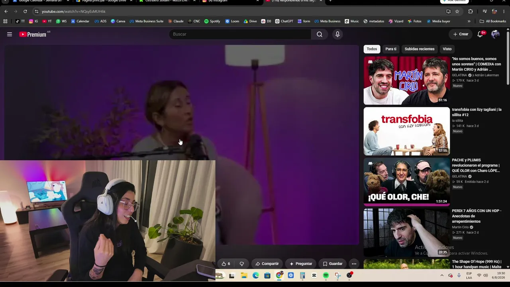Select the Para ti filter chip
Image resolution: width=510 pixels, height=287 pixels.
click(391, 49)
